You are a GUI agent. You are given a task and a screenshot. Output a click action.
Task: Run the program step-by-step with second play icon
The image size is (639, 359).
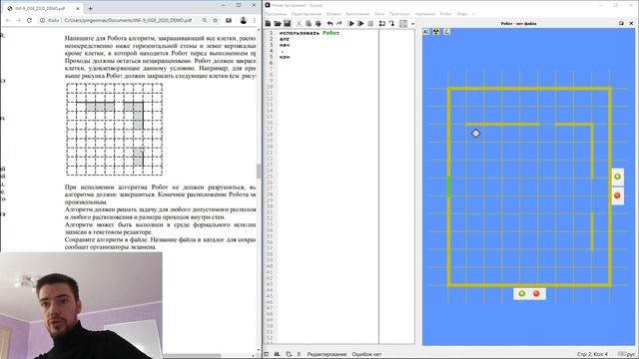[x=360, y=24]
